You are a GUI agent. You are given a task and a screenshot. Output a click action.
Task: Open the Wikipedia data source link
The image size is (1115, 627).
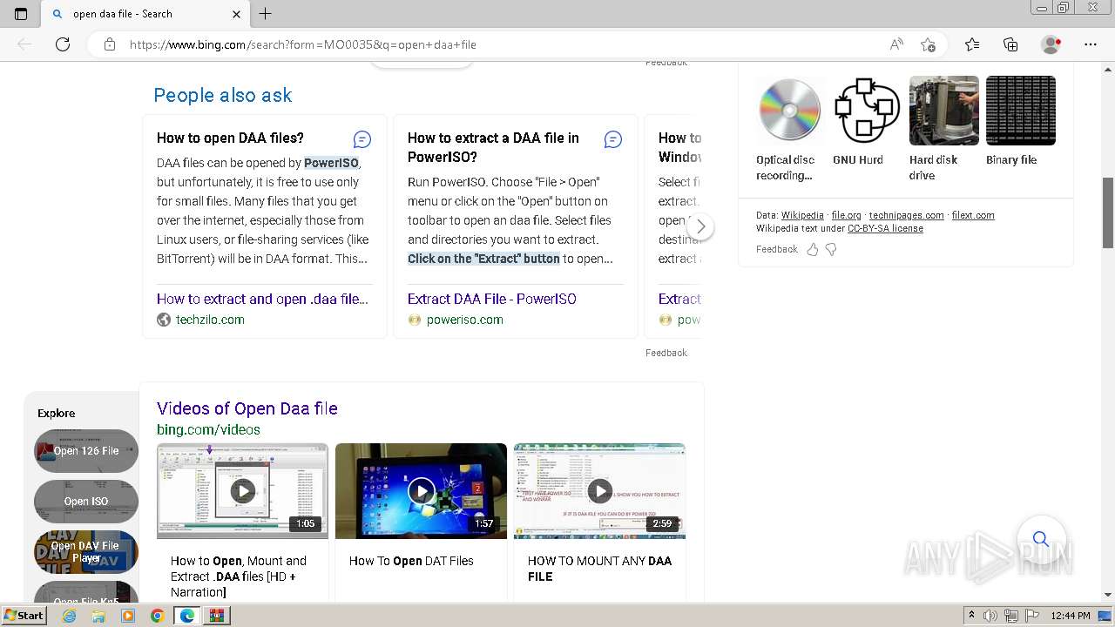point(802,215)
